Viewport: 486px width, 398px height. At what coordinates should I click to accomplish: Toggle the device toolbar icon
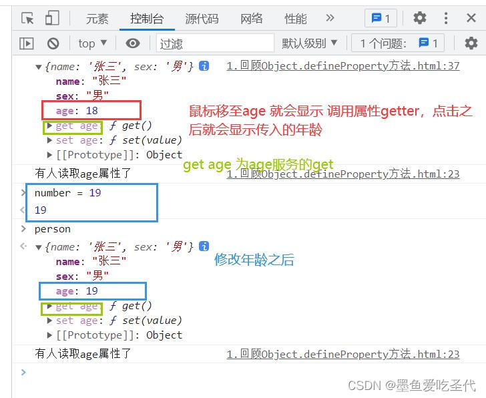coord(52,18)
